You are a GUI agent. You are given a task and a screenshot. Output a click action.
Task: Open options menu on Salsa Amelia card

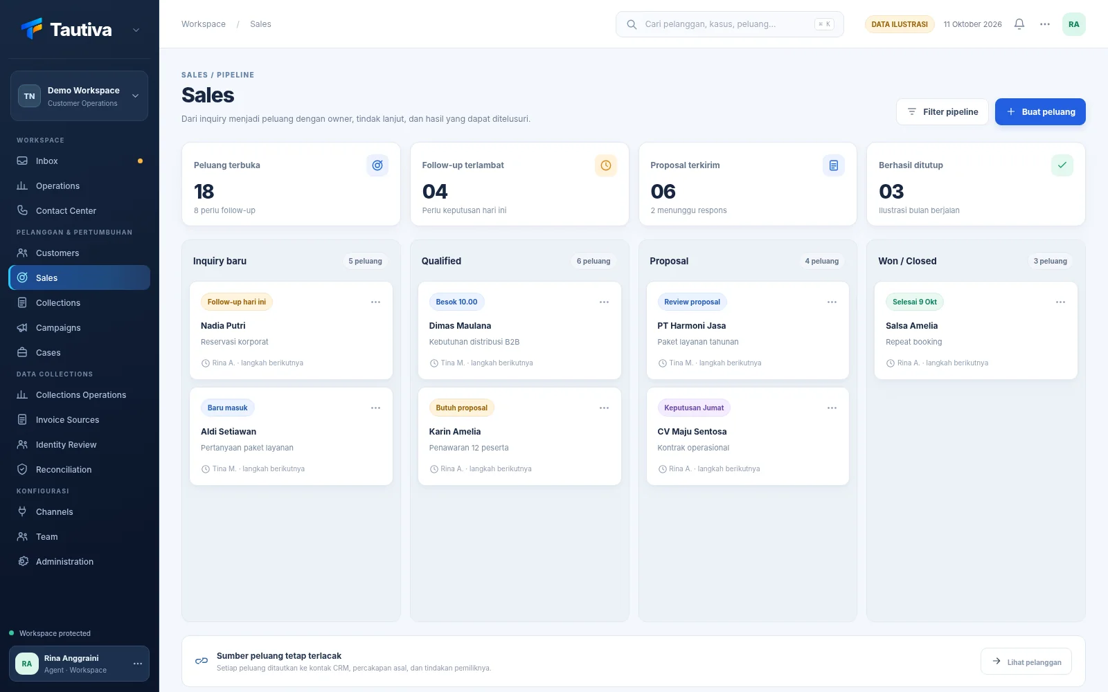[x=1060, y=302]
